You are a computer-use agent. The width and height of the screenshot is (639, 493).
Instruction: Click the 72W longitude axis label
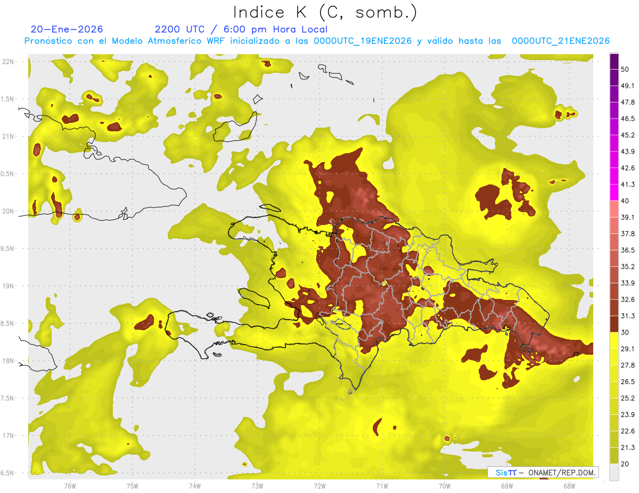pos(319,486)
